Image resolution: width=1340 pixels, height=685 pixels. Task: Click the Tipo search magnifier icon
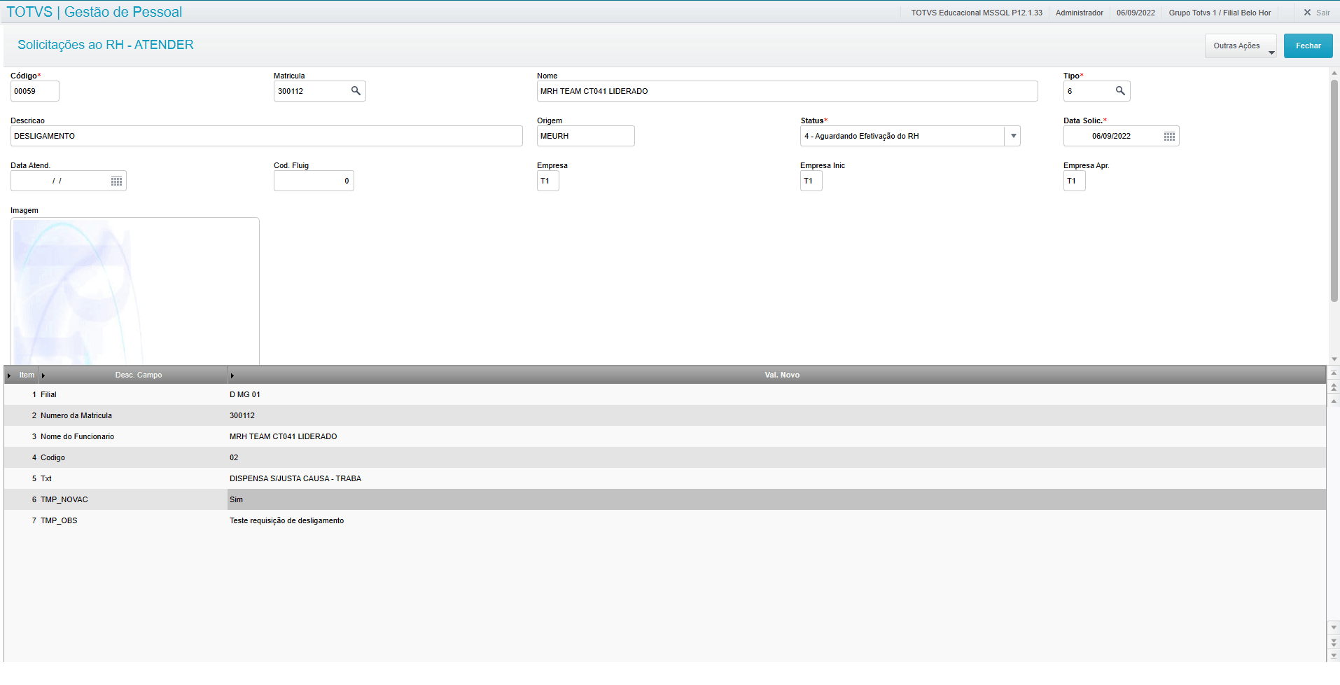[x=1120, y=91]
